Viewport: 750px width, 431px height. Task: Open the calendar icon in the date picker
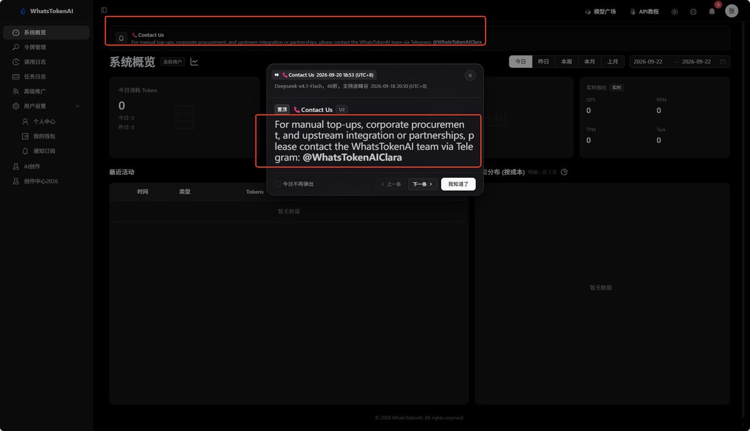pos(723,62)
